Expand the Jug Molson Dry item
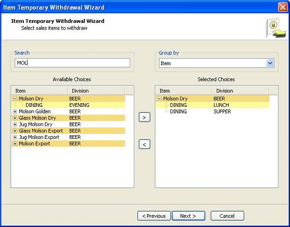The image size is (290, 227). (15, 124)
